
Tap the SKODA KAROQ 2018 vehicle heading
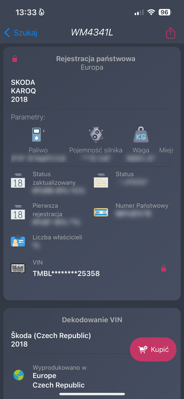(23, 91)
